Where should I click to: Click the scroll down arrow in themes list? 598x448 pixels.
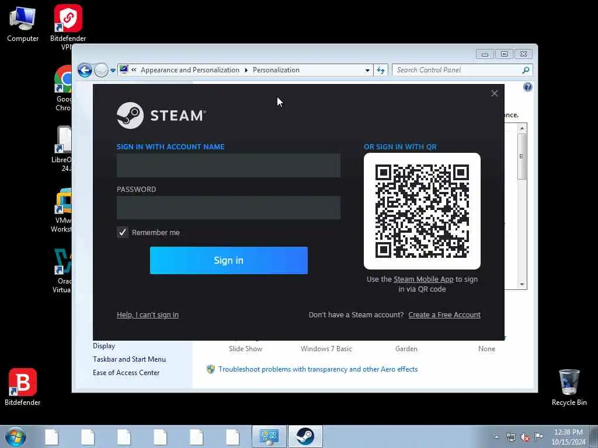[x=522, y=285]
